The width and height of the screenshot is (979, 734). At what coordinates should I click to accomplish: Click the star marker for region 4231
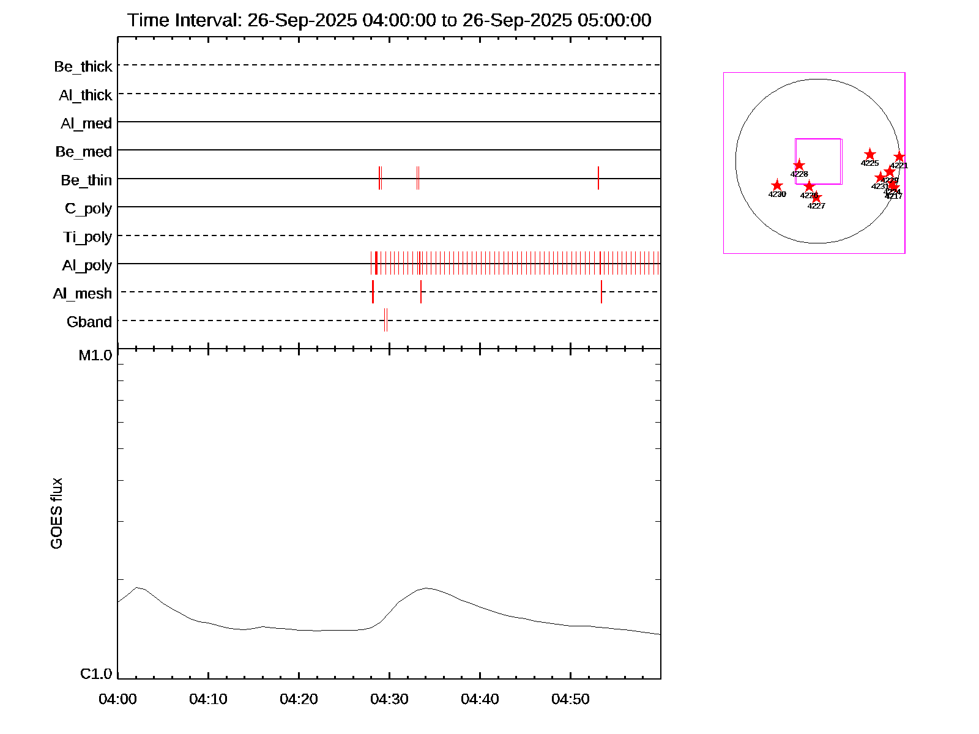pyautogui.click(x=880, y=177)
